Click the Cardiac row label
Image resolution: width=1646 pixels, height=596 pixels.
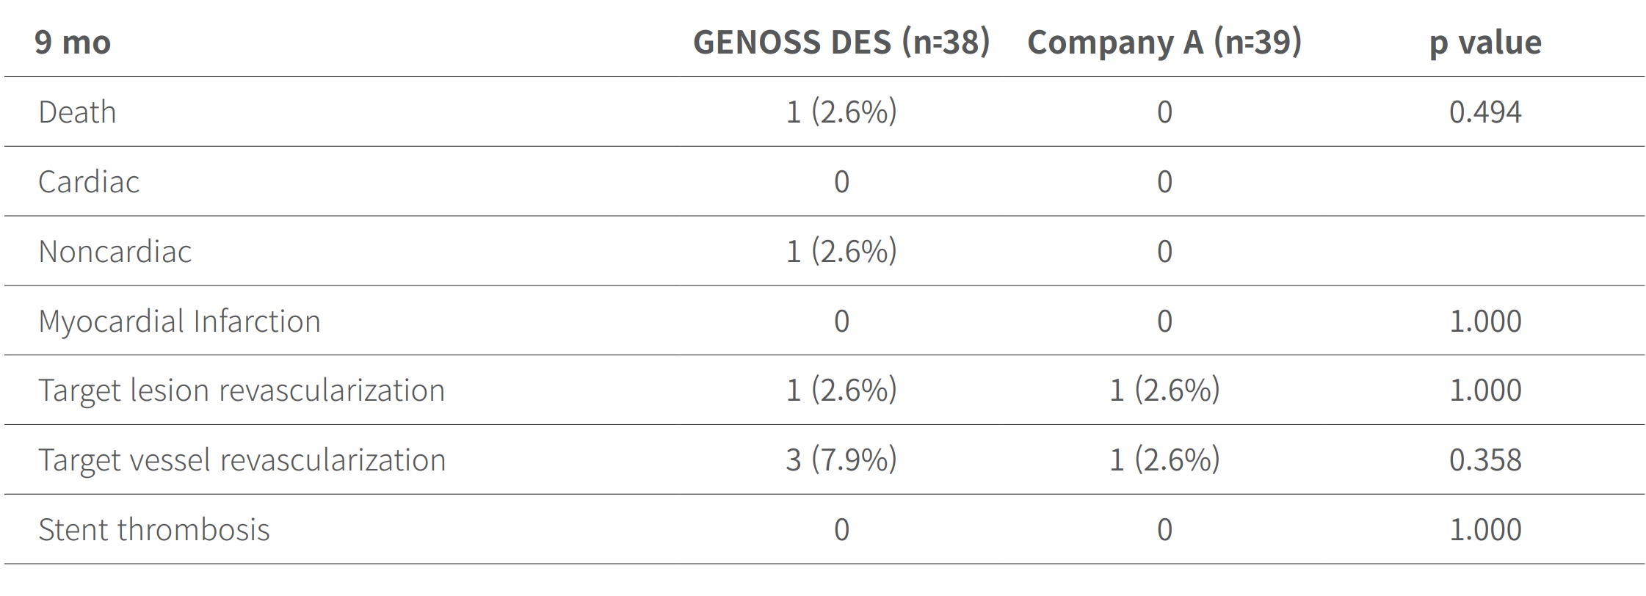click(89, 182)
